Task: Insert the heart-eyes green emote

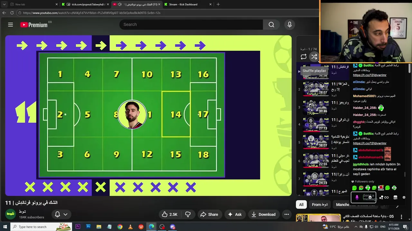Action: (361, 188)
